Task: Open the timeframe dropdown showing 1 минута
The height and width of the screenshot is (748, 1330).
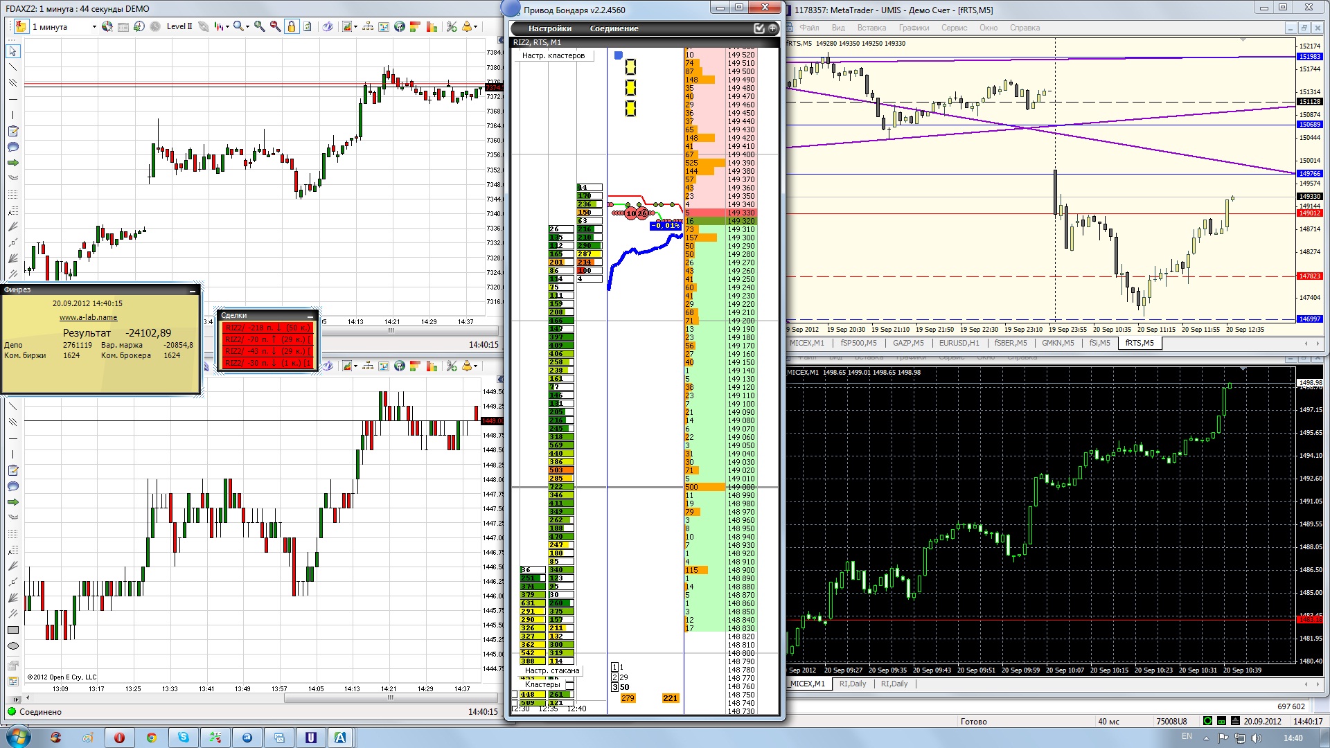Action: tap(94, 27)
